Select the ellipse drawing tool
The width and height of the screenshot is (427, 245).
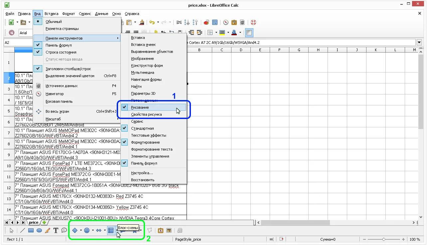[39, 230]
